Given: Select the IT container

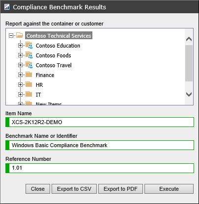Looking at the screenshot, I should (38, 95).
